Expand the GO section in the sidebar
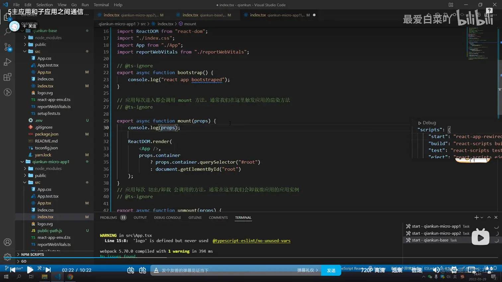This screenshot has width=502, height=282. click(24, 261)
